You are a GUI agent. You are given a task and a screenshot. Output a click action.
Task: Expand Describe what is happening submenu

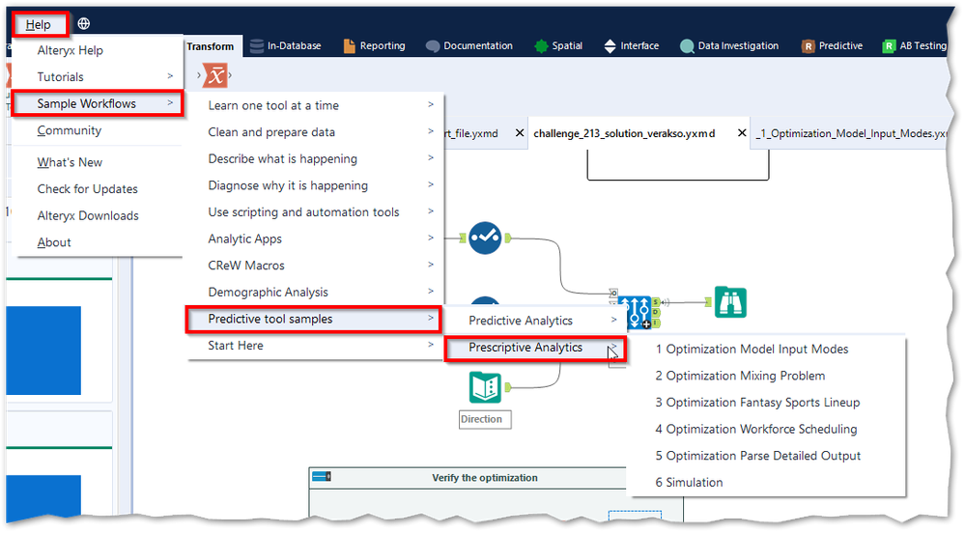316,158
